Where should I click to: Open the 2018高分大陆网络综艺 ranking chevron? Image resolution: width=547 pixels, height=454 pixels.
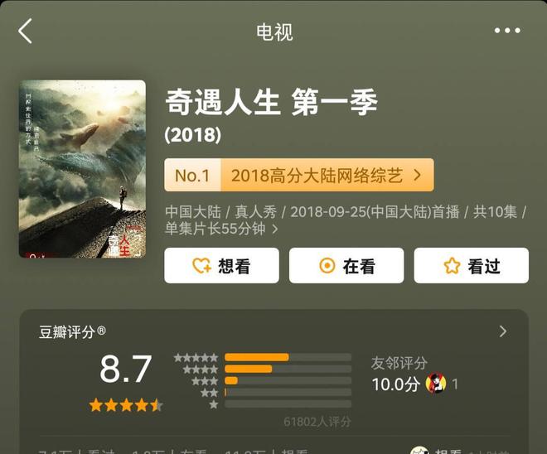click(x=417, y=175)
